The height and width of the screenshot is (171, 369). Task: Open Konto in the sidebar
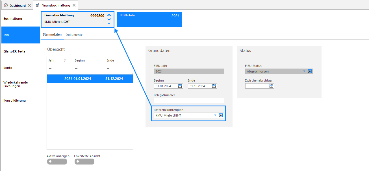click(21, 68)
